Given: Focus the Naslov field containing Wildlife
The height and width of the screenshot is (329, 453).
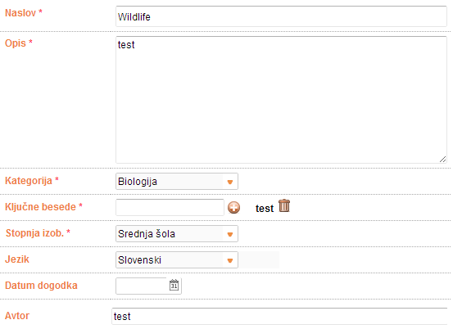Looking at the screenshot, I should pos(282,16).
